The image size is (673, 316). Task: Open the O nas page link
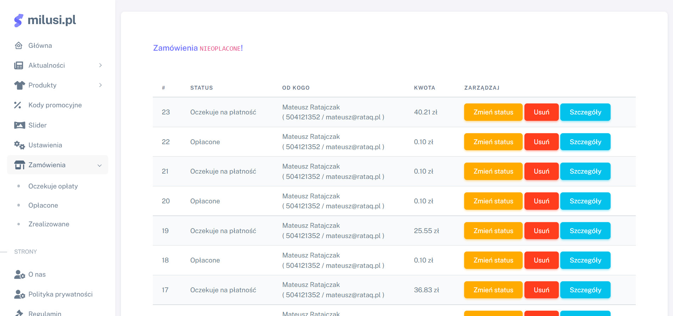click(57, 274)
